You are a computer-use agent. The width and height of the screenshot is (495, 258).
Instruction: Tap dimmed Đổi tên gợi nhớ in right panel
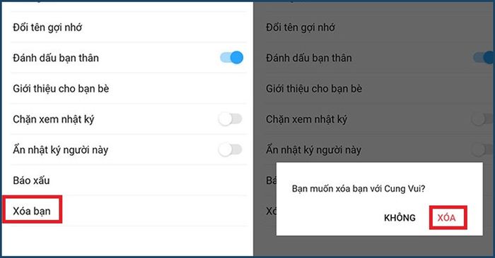pyautogui.click(x=301, y=27)
